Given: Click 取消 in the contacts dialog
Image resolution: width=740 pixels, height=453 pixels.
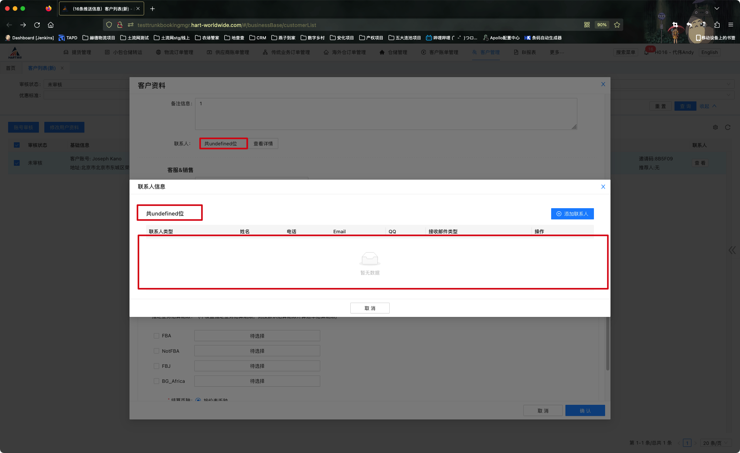Looking at the screenshot, I should pos(370,308).
